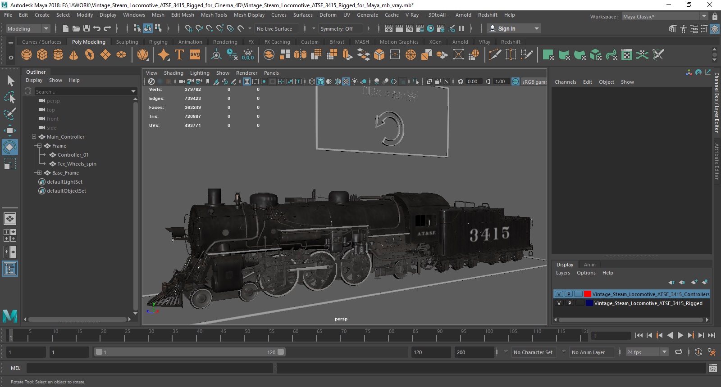Go to start of playback range
The width and height of the screenshot is (721, 387).
point(639,335)
